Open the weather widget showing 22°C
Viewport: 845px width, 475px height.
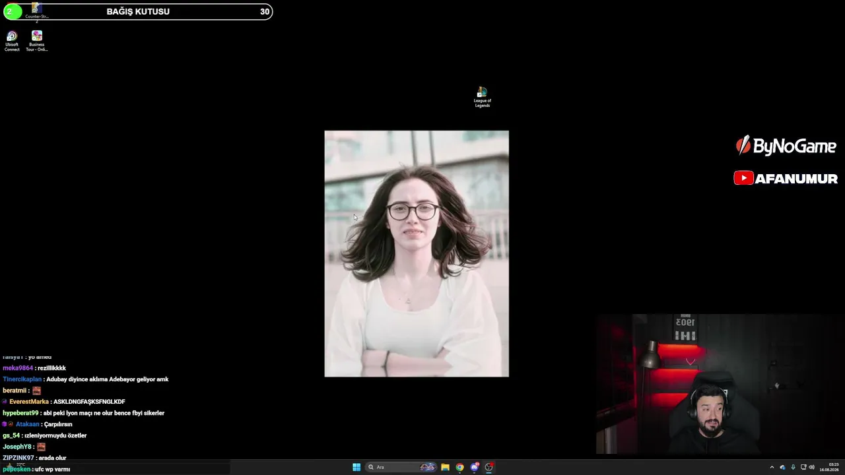[15, 466]
